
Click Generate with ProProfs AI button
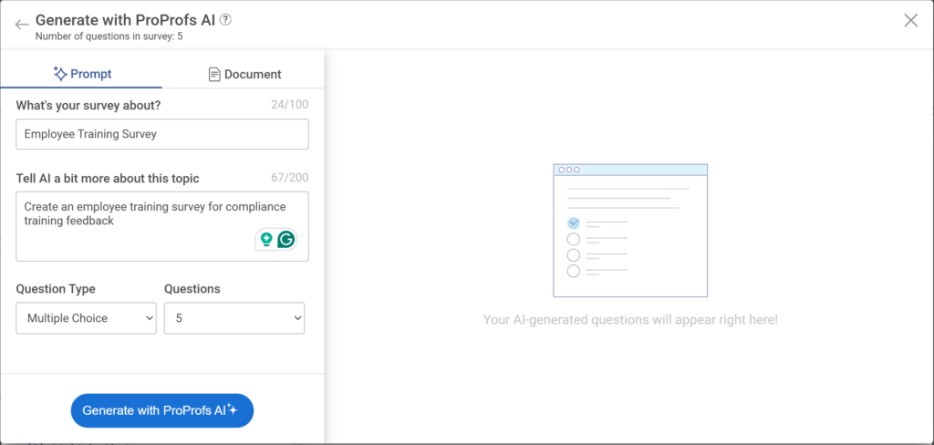tap(162, 410)
